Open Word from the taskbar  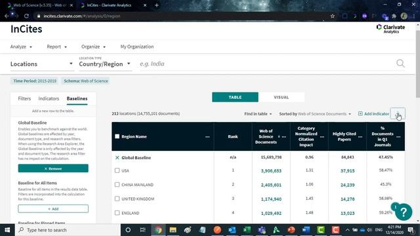tap(306, 230)
